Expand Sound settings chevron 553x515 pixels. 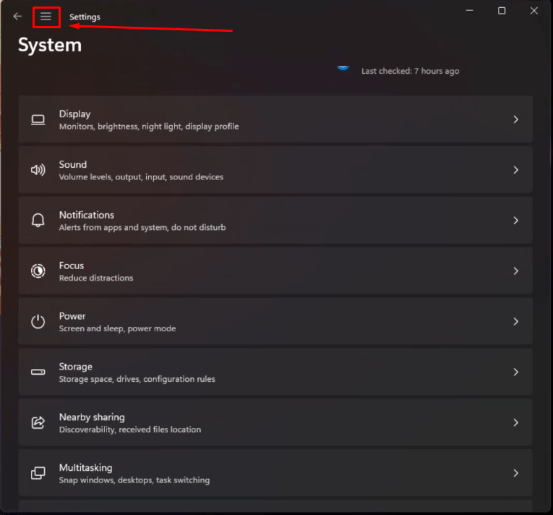point(515,170)
